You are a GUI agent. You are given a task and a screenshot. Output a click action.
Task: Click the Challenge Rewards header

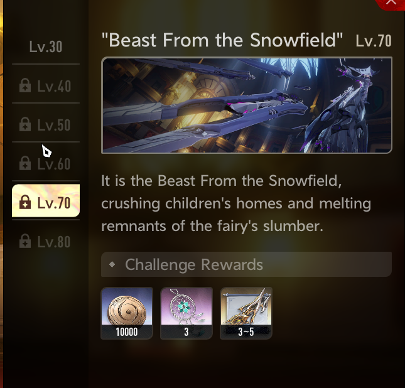246,264
